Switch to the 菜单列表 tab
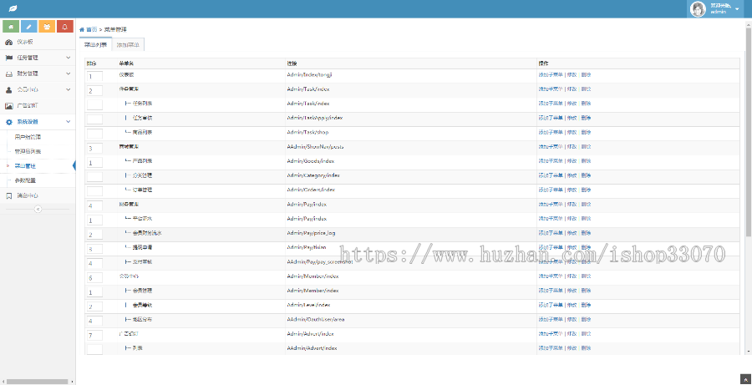The image size is (752, 385). [95, 44]
